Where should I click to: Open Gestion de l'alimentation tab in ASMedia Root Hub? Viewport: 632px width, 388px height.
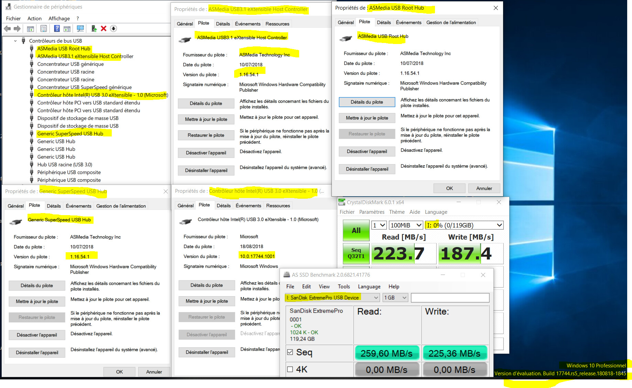point(451,22)
